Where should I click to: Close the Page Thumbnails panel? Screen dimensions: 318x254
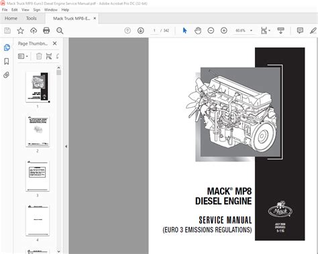coord(55,44)
